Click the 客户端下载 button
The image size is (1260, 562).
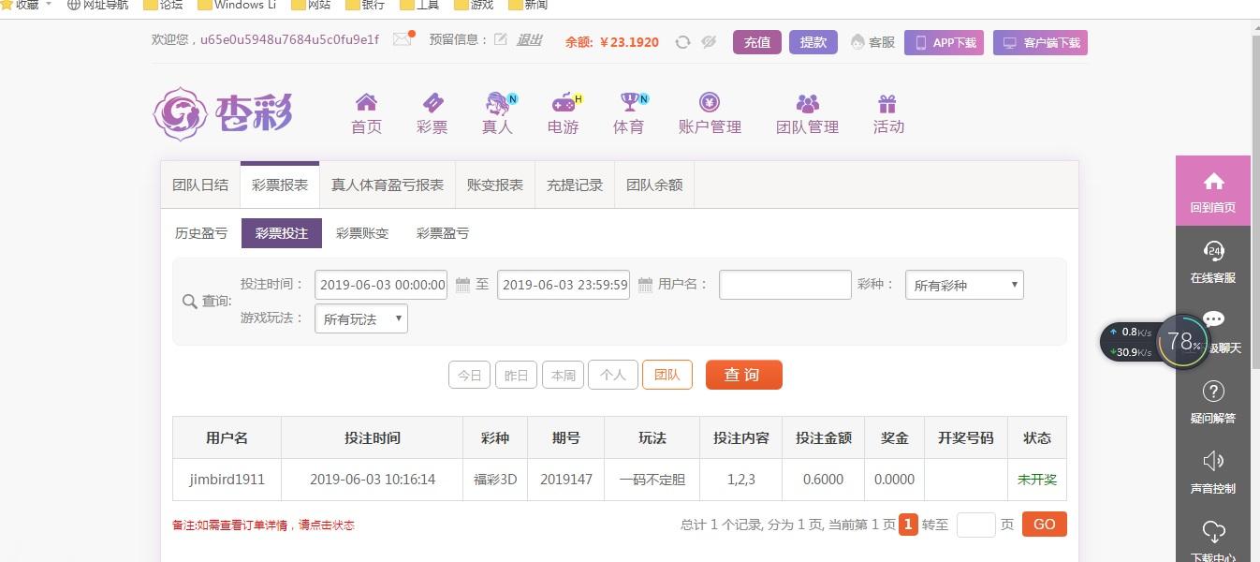[1040, 42]
